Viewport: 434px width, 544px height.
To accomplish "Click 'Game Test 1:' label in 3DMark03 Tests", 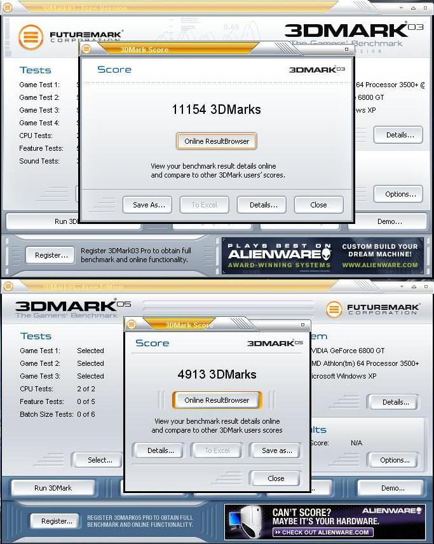I will coord(39,85).
